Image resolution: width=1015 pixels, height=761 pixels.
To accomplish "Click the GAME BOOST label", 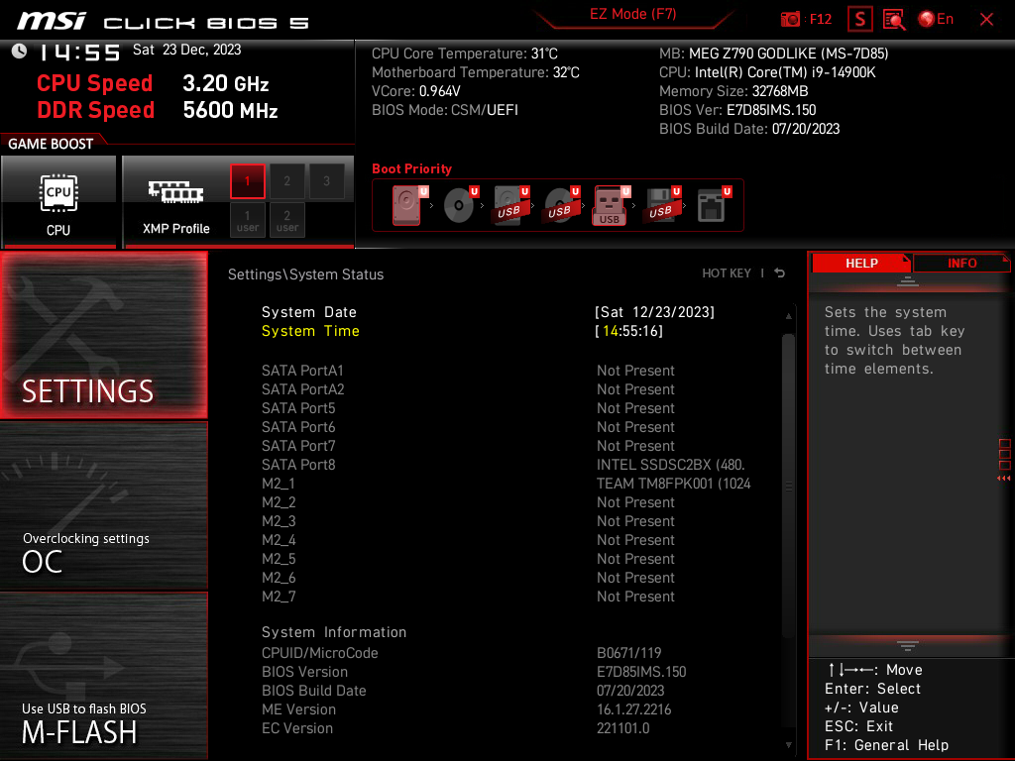I will [51, 144].
